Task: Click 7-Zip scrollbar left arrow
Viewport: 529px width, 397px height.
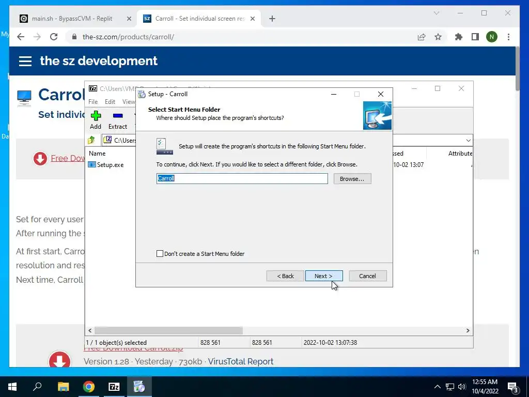Action: 90,330
